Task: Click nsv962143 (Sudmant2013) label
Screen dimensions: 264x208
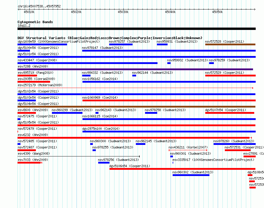Action: (x=116, y=110)
